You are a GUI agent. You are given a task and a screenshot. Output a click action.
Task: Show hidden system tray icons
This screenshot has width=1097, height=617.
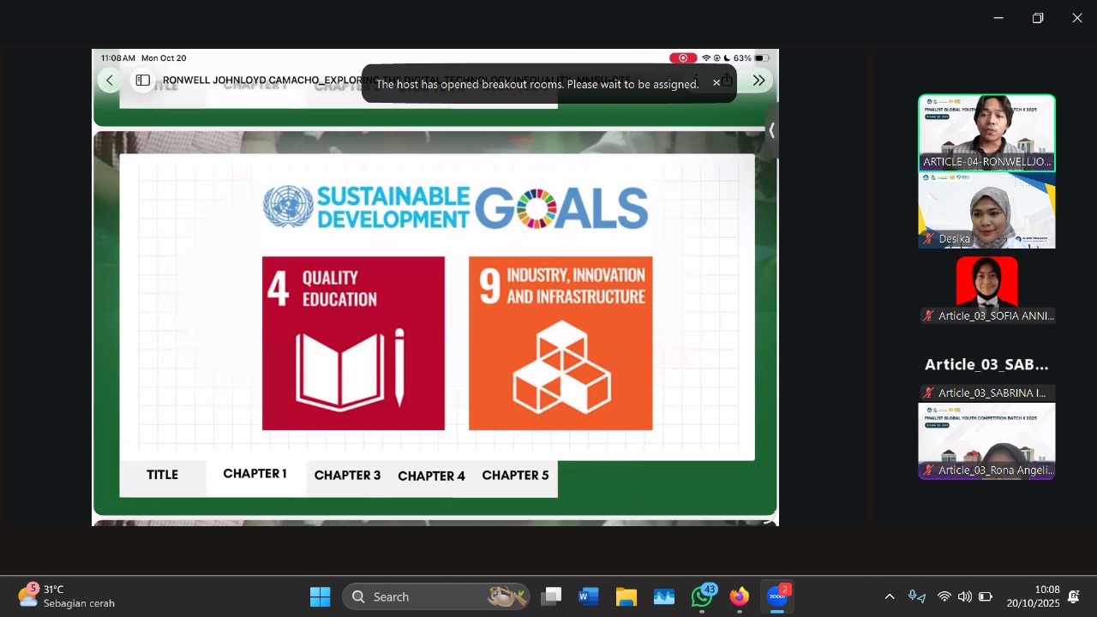click(x=890, y=596)
